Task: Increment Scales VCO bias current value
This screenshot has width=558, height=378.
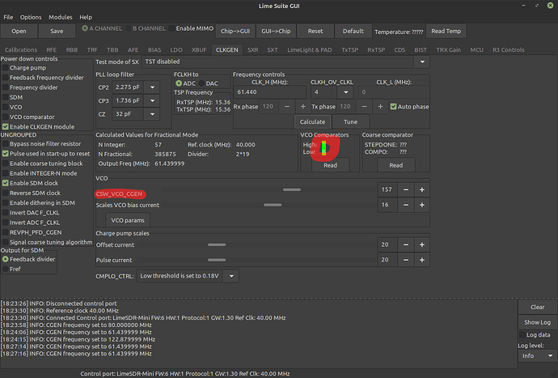Action: [421, 205]
